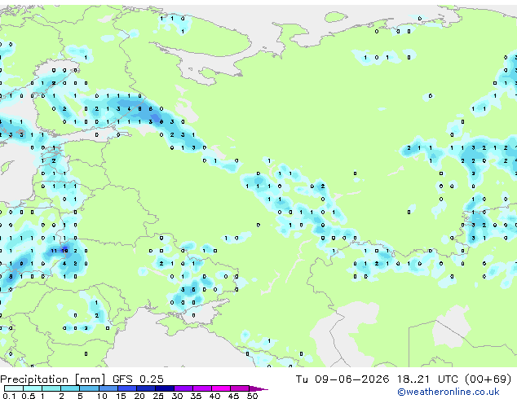Click the 30–35 mm legend swatch
The height and width of the screenshot is (399, 517).
(x=183, y=388)
